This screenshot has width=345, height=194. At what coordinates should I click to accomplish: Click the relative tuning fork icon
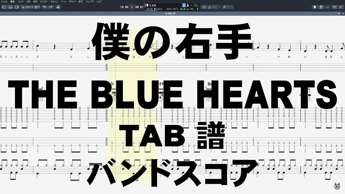coord(224,7)
